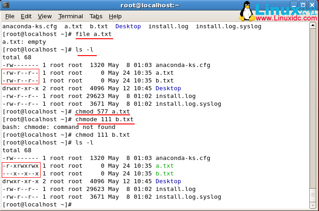Open the View menu
Image resolution: width=319 pixels, height=211 pixels.
[45, 16]
